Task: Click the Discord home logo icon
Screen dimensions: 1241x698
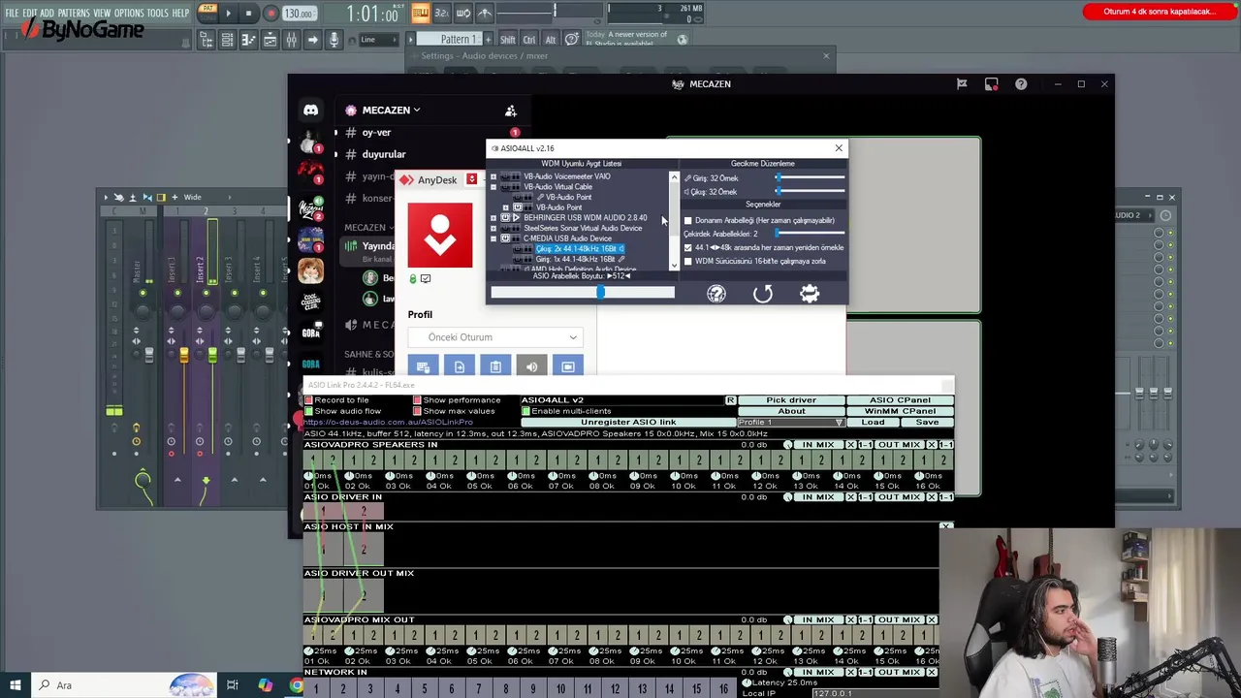Action: pos(310,111)
